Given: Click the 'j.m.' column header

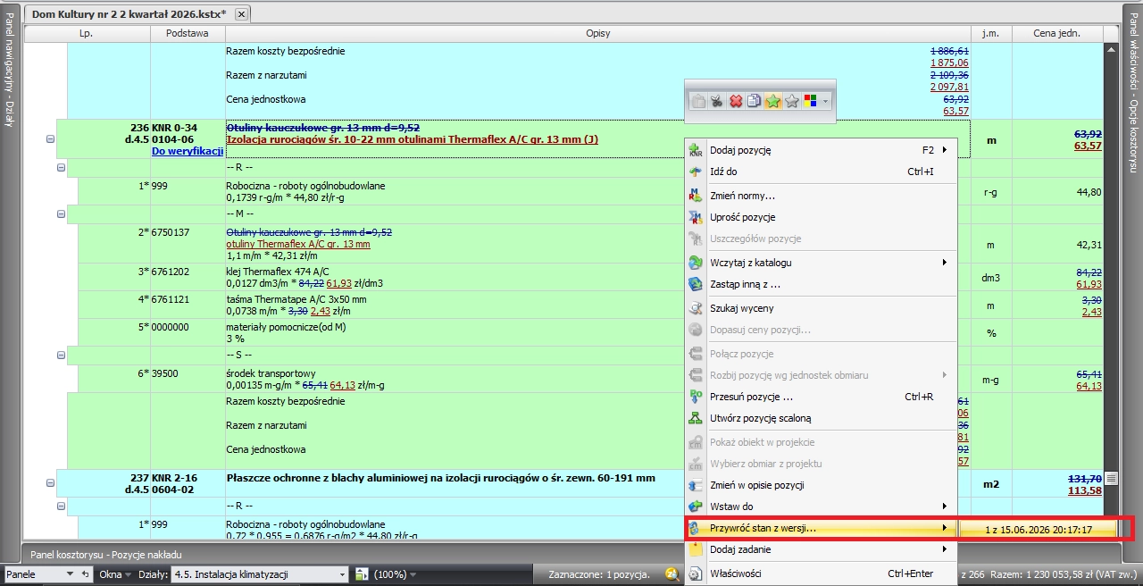Looking at the screenshot, I should (991, 33).
